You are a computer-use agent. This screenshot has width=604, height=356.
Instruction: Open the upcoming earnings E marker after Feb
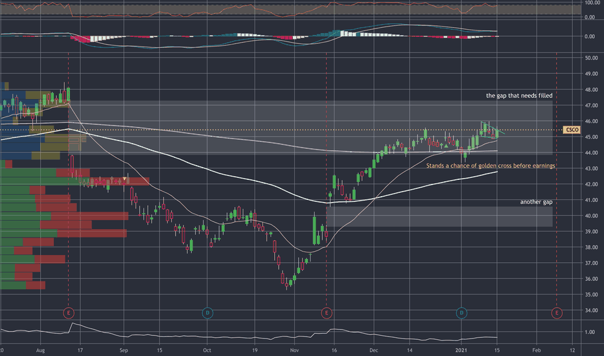point(557,313)
